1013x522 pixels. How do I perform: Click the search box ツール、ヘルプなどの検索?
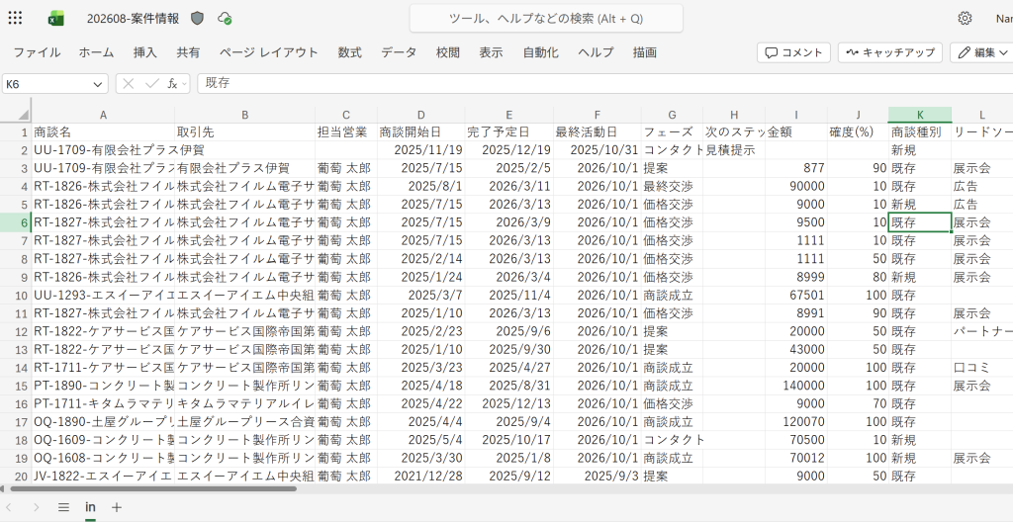pos(546,19)
